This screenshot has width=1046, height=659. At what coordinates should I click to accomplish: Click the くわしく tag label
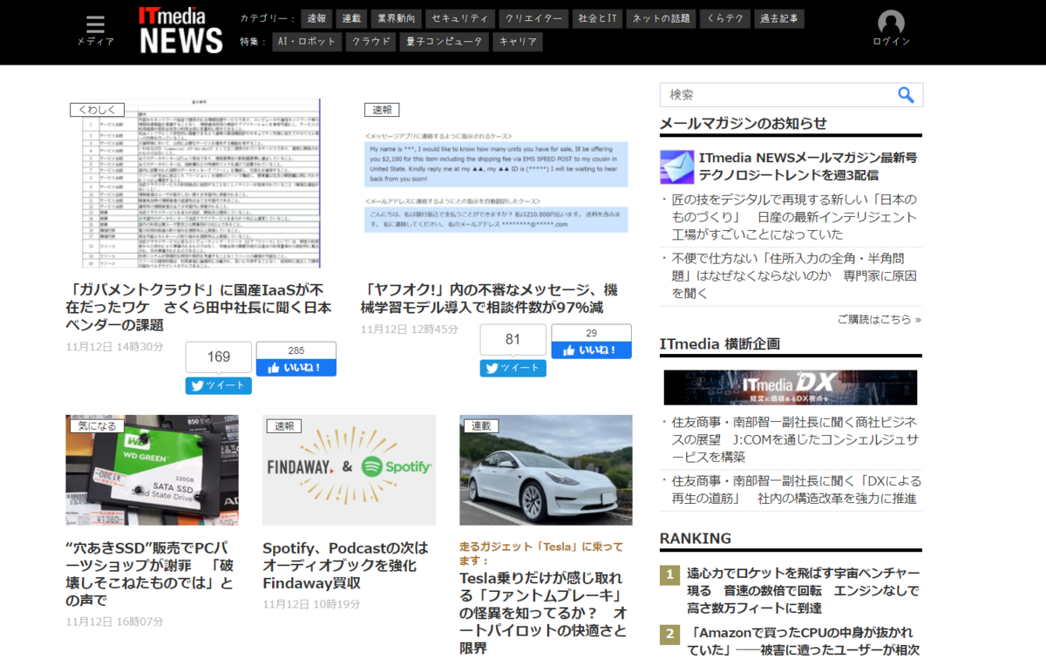[97, 110]
